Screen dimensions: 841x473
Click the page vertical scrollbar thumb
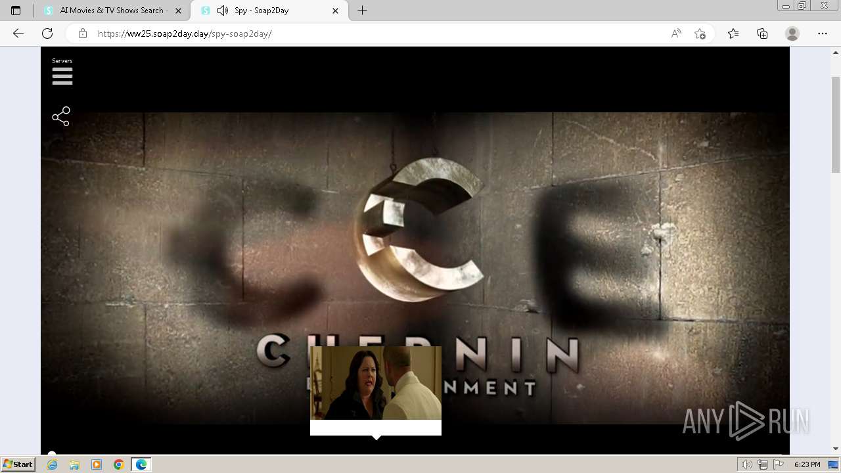[836, 125]
